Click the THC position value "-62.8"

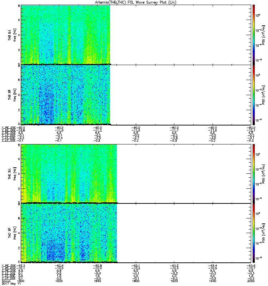tap(97, 266)
